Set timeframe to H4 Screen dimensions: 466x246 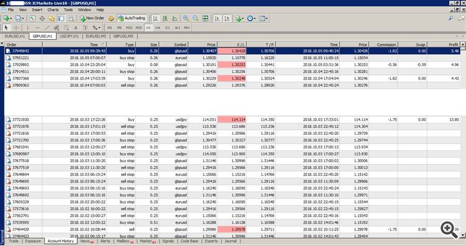tap(158, 27)
